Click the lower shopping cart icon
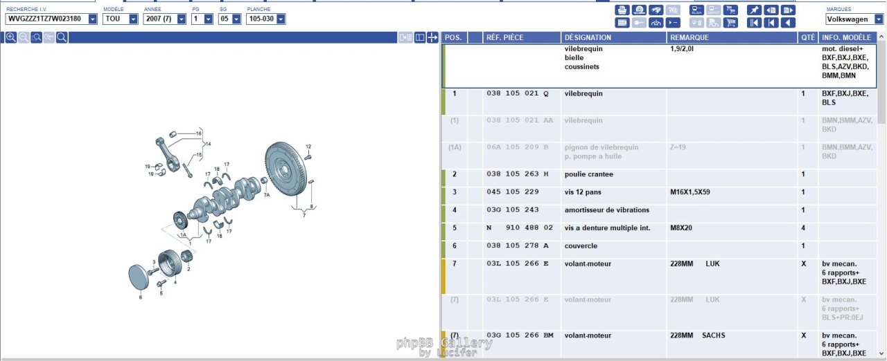The image size is (887, 361). point(730,23)
